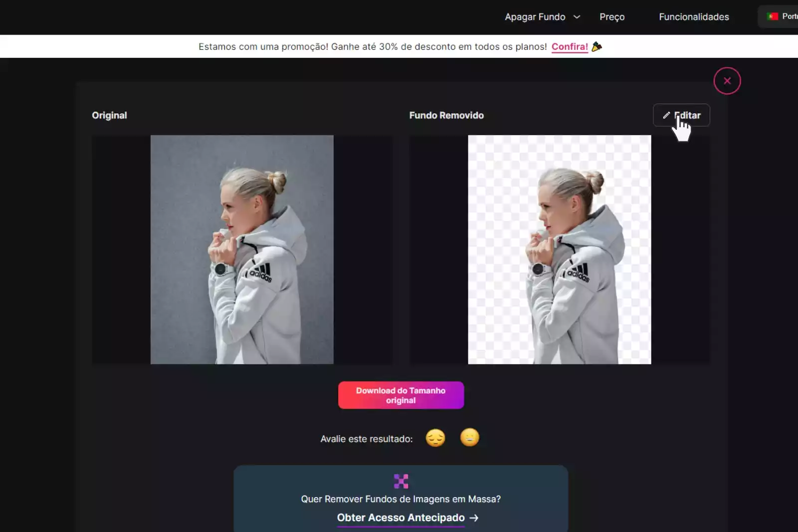
Task: Click the bulk background removal promo card
Action: [400, 499]
